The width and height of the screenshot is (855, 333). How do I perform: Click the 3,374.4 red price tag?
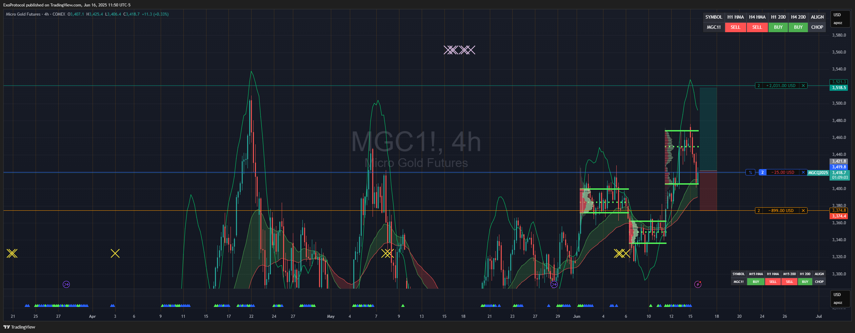[839, 216]
